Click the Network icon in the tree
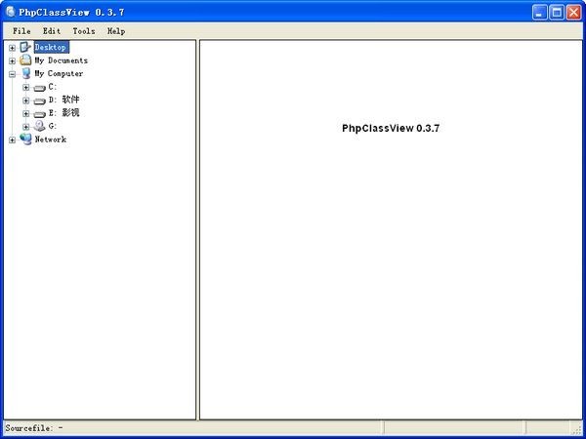The image size is (586, 439). click(25, 139)
